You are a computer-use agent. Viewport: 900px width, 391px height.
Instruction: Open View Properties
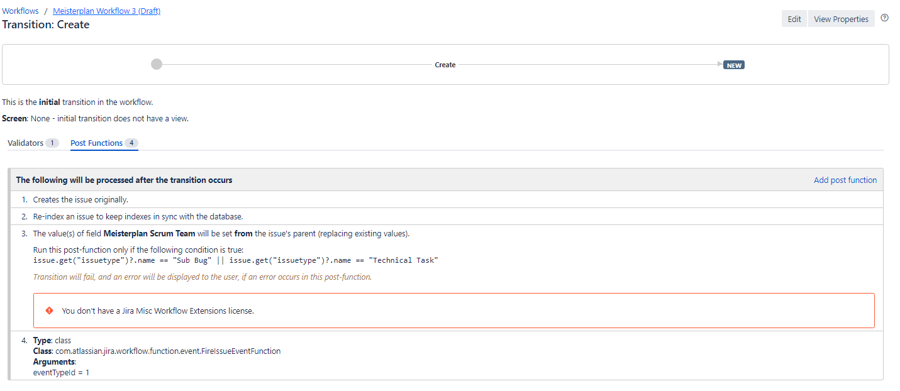coord(841,19)
